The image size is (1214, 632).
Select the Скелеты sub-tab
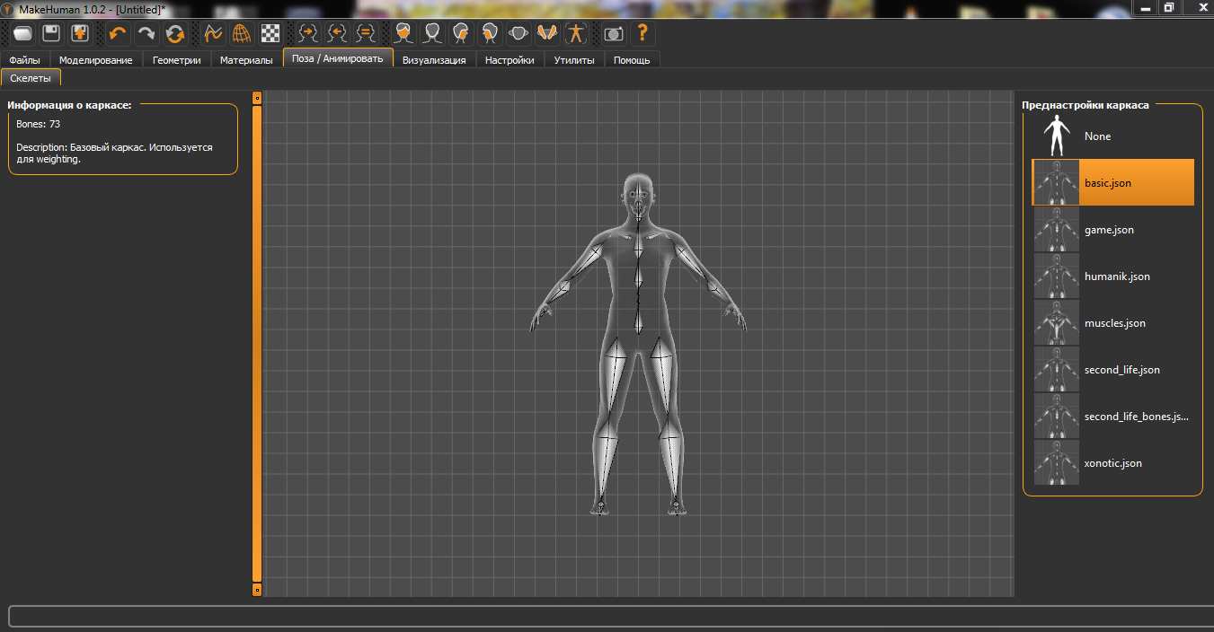click(31, 79)
